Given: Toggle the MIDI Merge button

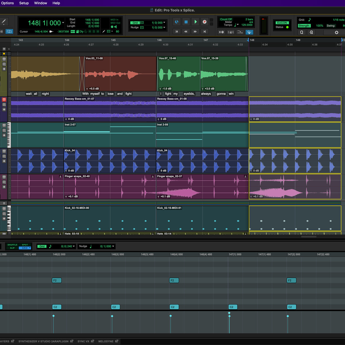Looking at the screenshot, I should pos(240,32).
